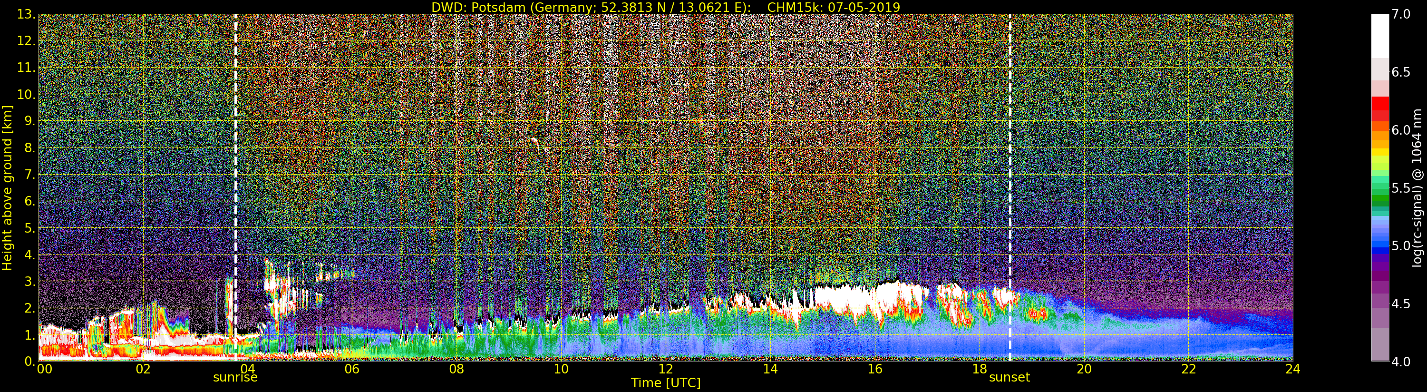This screenshot has width=1427, height=392.
Task: Click the 24 tick on time axis
Action: (x=1293, y=369)
